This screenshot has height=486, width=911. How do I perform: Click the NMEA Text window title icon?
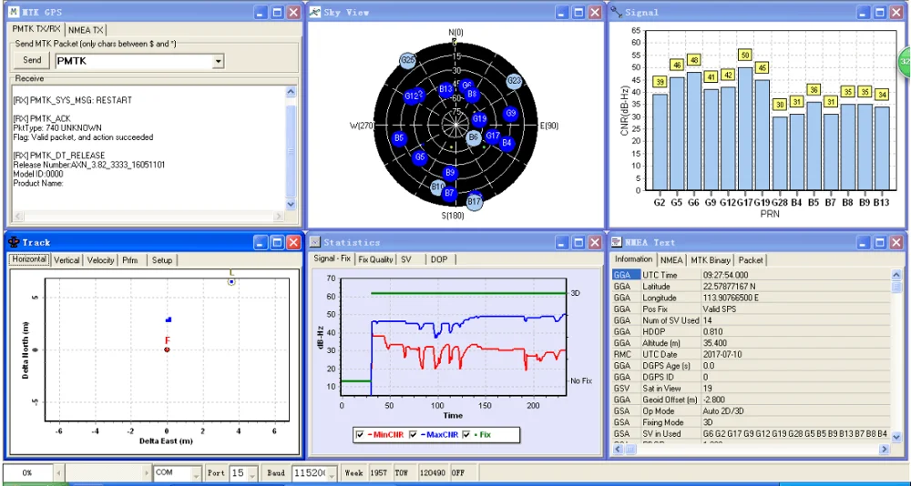(x=616, y=242)
